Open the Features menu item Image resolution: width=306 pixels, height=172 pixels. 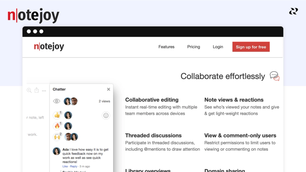point(166,47)
